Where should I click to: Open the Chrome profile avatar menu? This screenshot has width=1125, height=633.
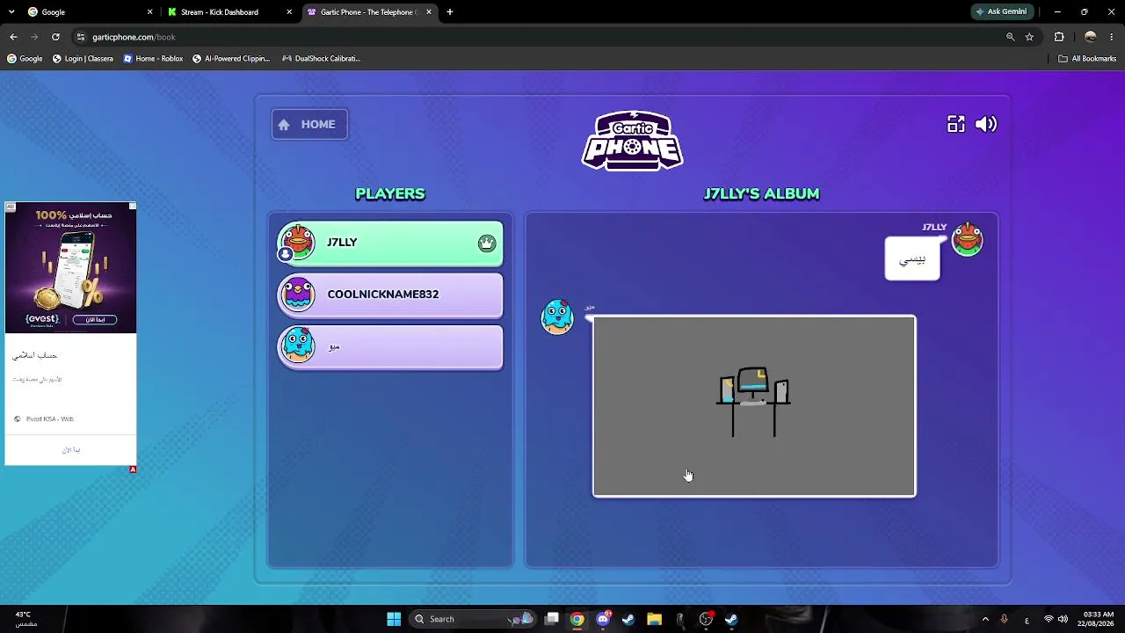pos(1091,37)
